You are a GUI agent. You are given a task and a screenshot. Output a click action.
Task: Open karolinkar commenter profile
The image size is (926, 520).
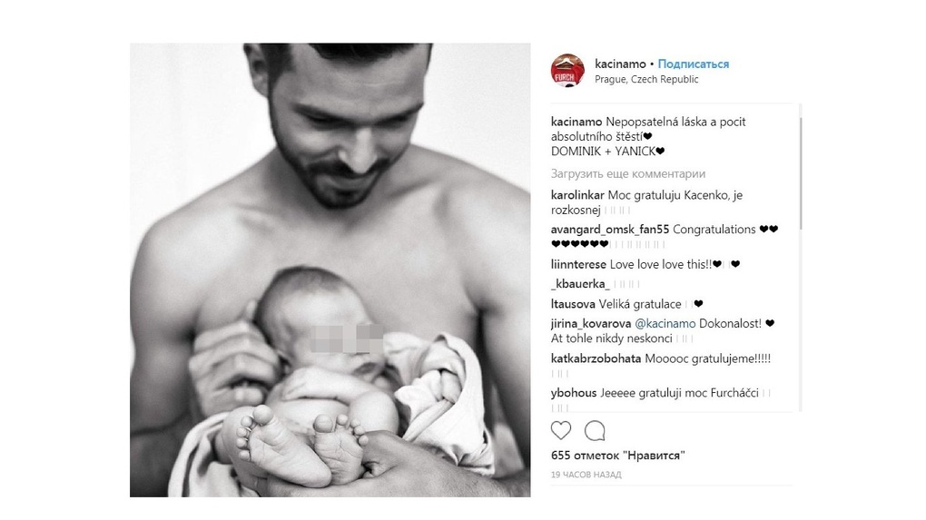pos(577,195)
